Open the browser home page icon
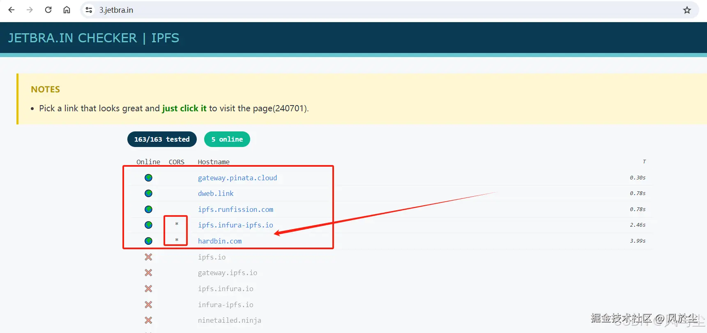The image size is (707, 333). tap(67, 10)
